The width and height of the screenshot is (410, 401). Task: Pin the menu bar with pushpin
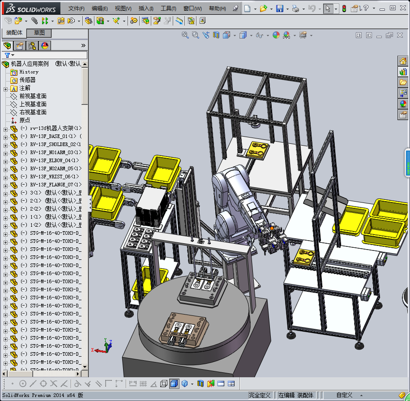[235, 9]
